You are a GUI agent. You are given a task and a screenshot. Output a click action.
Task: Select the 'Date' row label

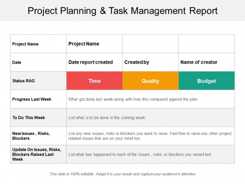click(17, 62)
